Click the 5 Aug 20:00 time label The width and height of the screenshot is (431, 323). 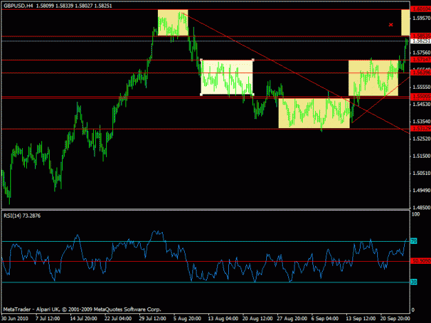pos(187,319)
